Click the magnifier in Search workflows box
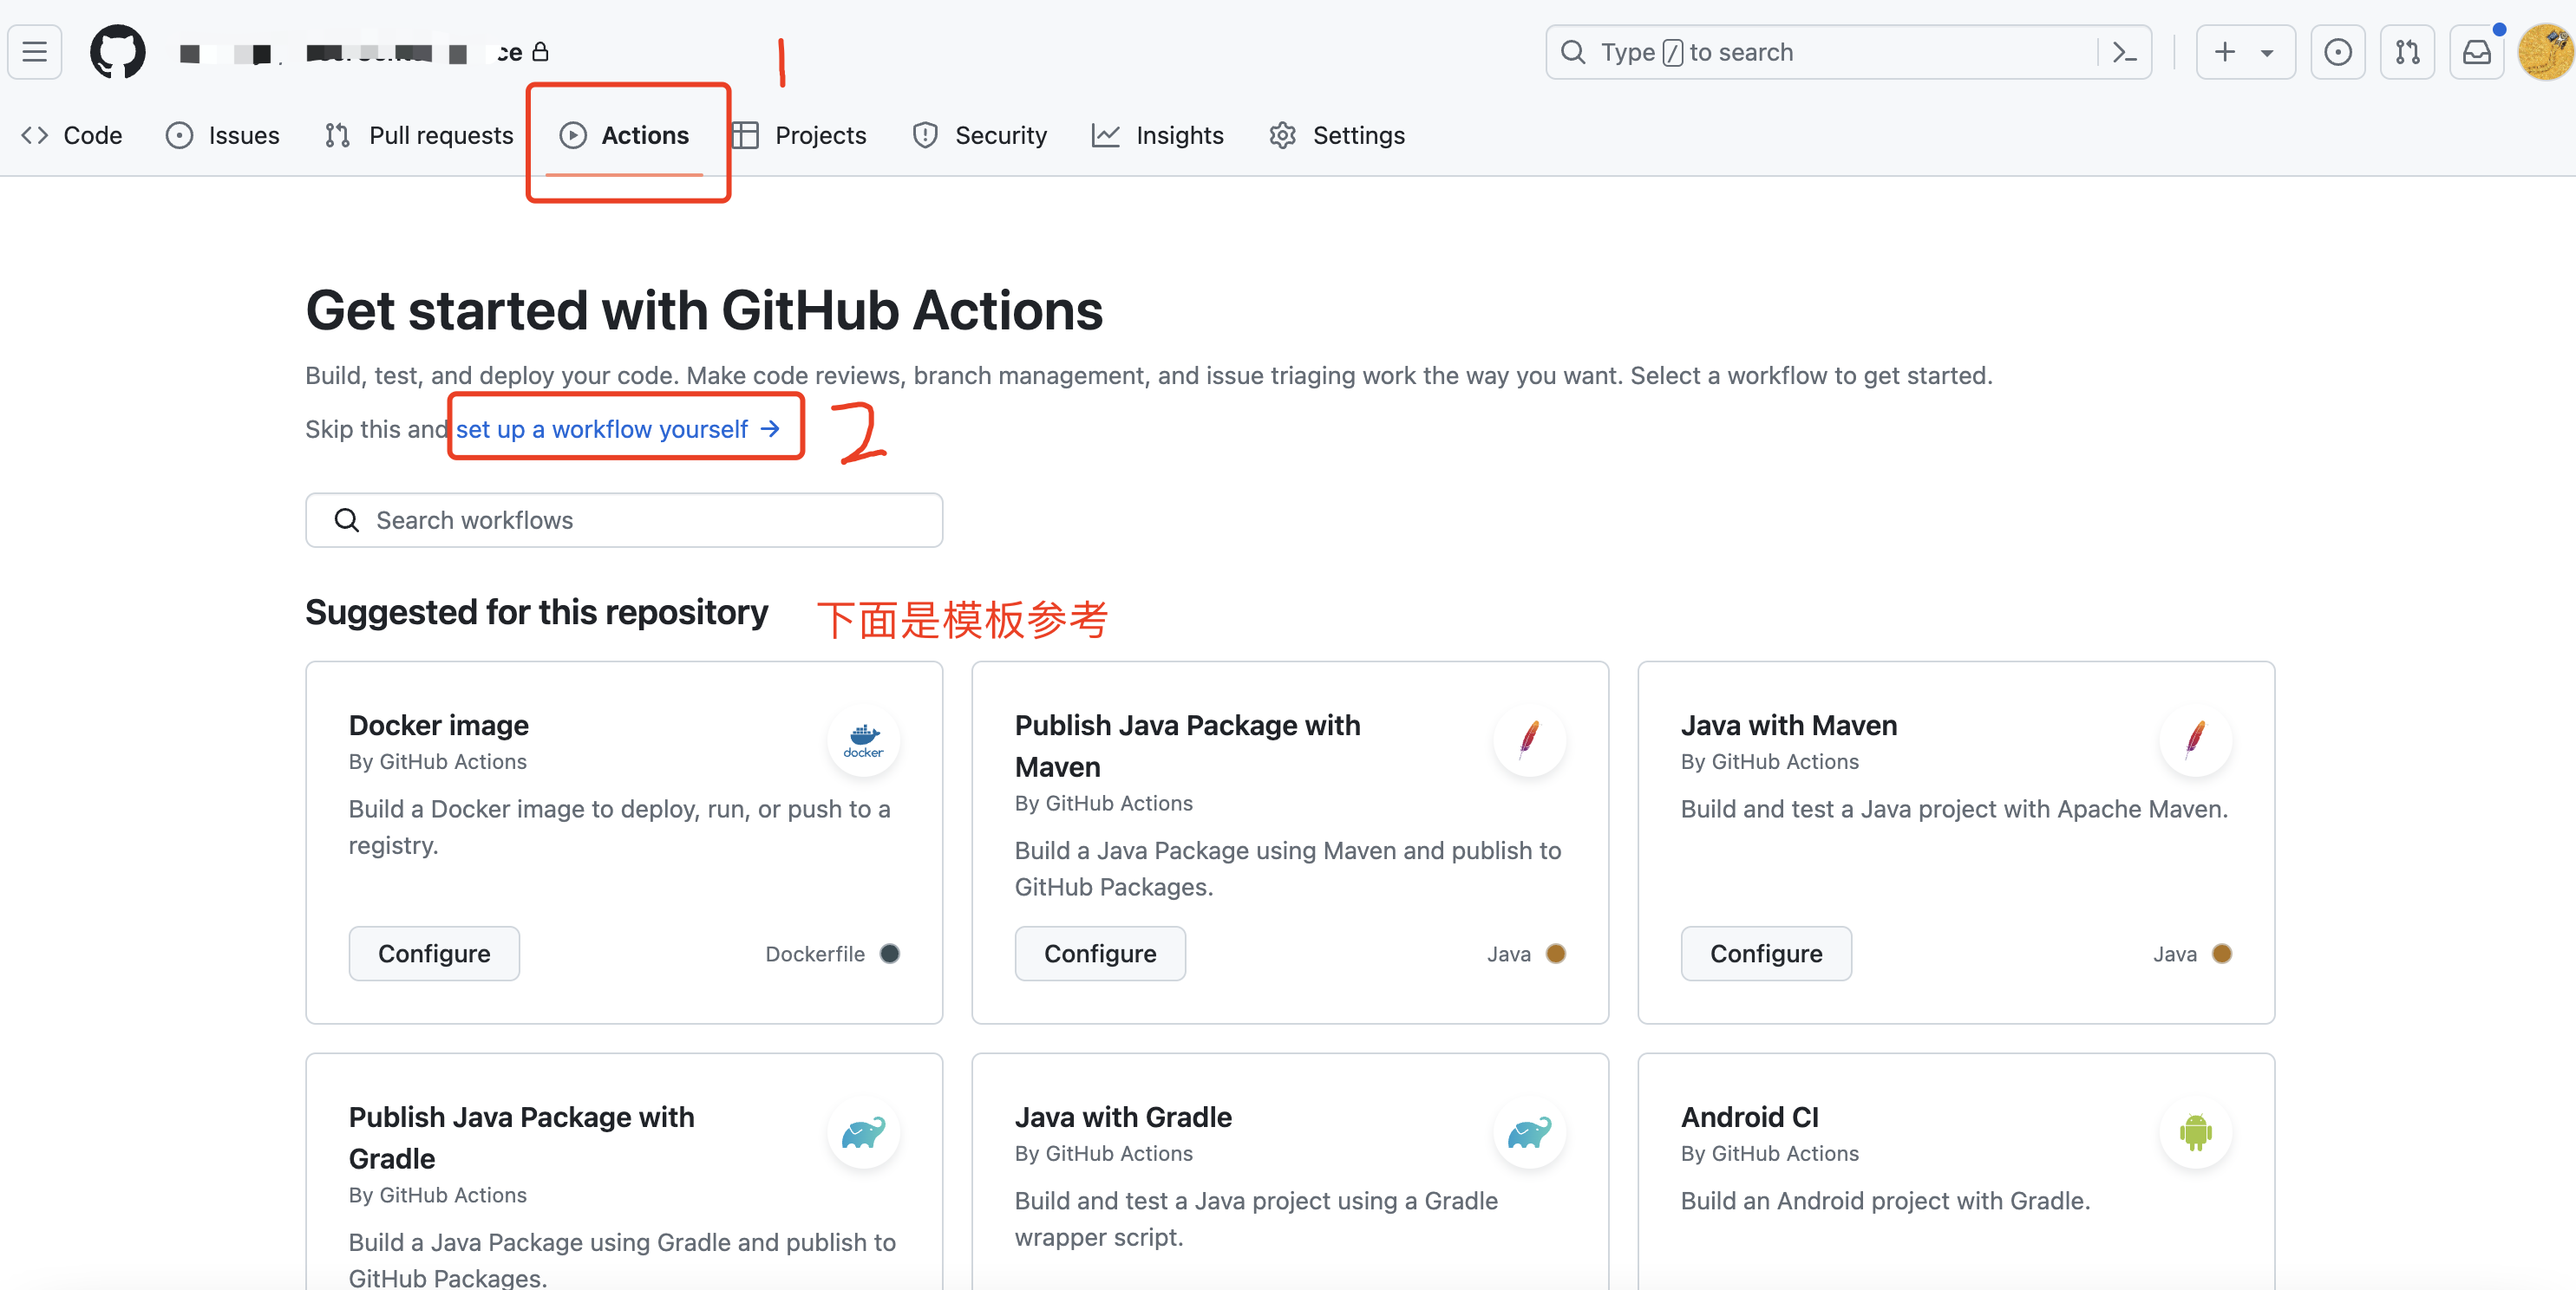Screen dimensions: 2576x1290 click(x=347, y=519)
